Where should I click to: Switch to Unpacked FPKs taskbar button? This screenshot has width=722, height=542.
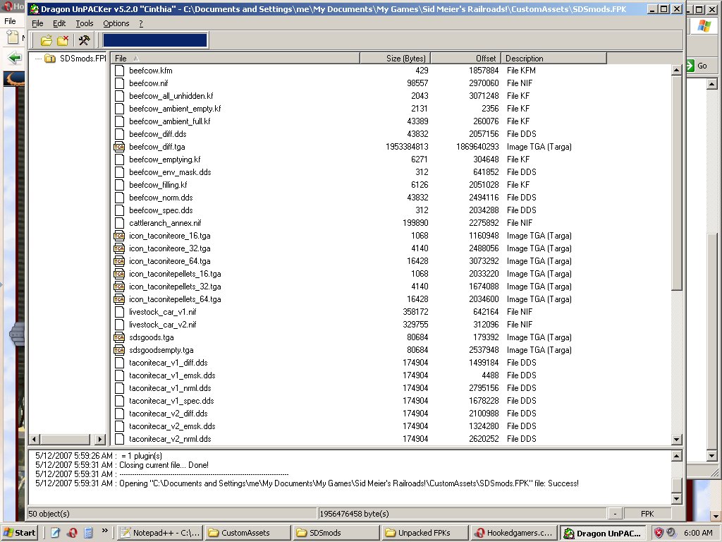tap(425, 533)
